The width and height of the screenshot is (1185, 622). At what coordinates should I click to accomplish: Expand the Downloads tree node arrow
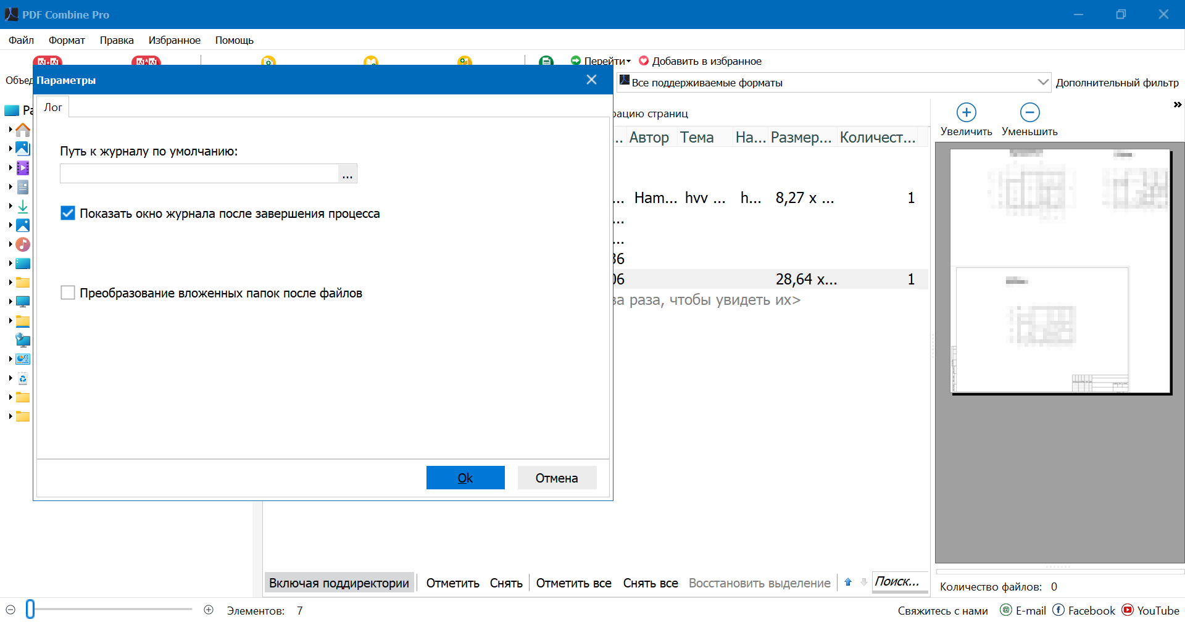10,206
